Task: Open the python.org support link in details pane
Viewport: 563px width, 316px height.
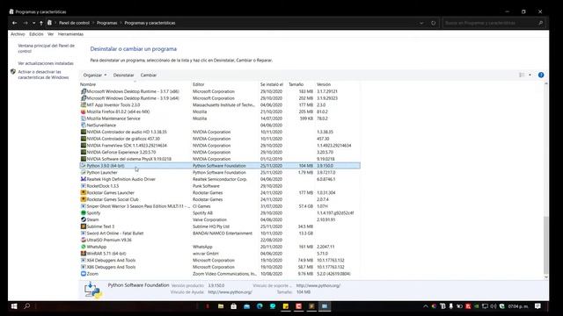Action: [318, 285]
